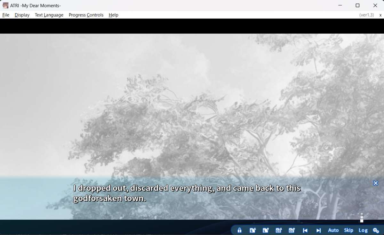Jump back with the previous-scene icon
This screenshot has width=384, height=235.
click(305, 230)
